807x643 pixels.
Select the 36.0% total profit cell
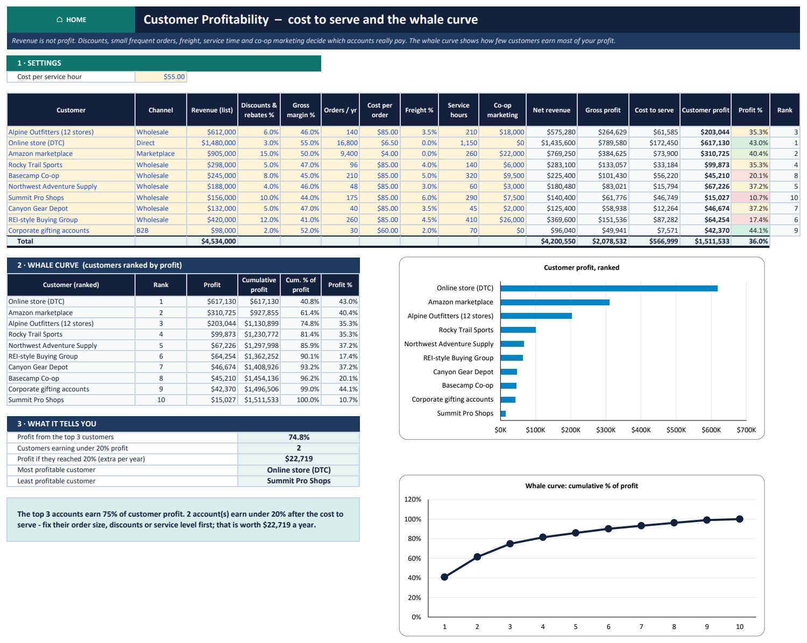pos(751,241)
